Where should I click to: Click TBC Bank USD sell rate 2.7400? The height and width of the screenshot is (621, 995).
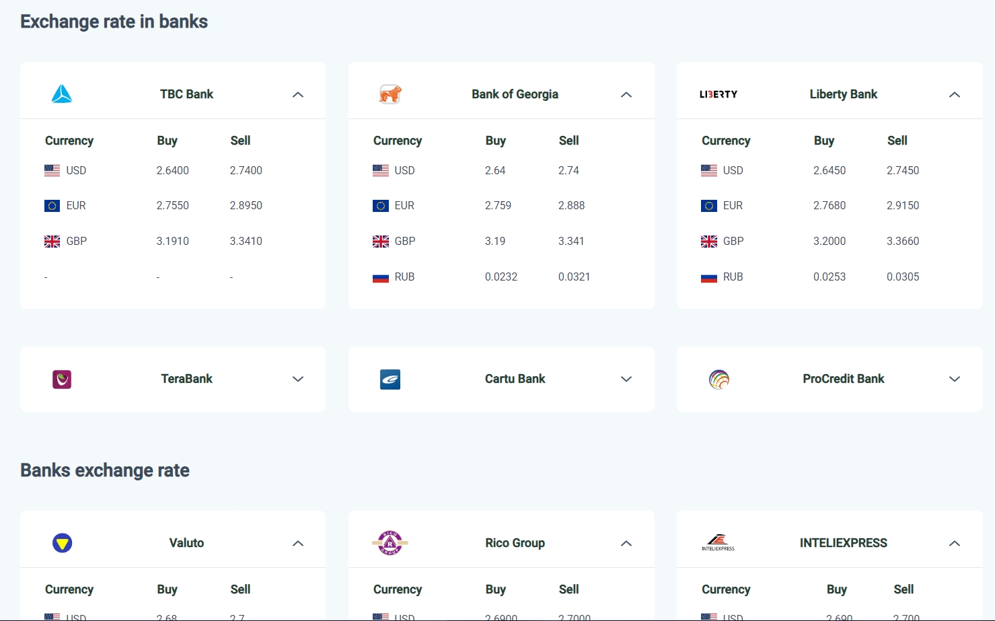tap(246, 170)
